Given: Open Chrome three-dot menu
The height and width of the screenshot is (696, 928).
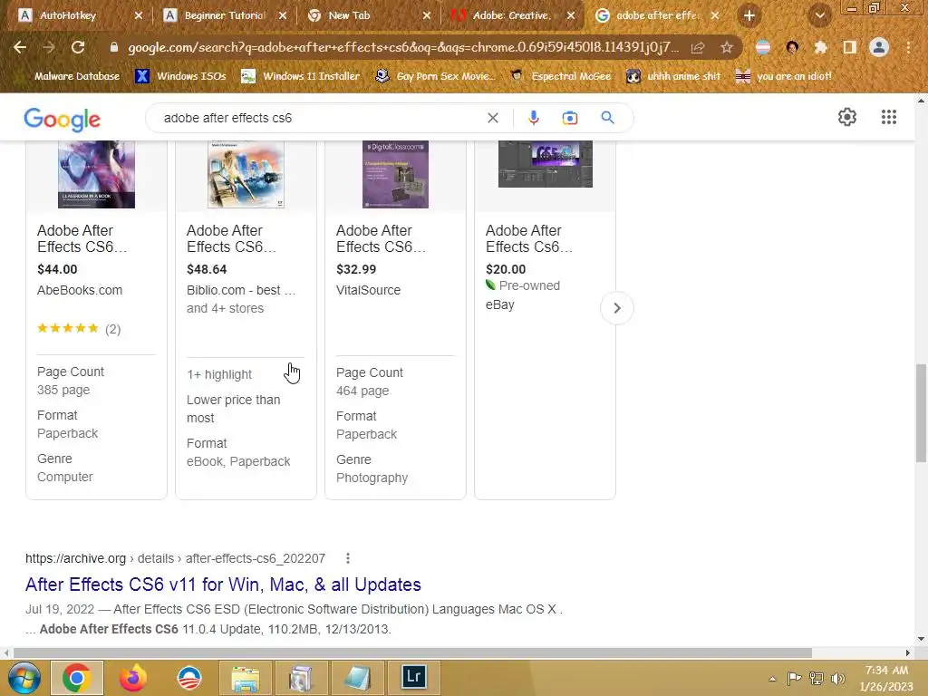Looking at the screenshot, I should click(x=908, y=47).
